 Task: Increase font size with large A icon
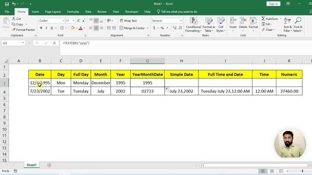click(78, 20)
